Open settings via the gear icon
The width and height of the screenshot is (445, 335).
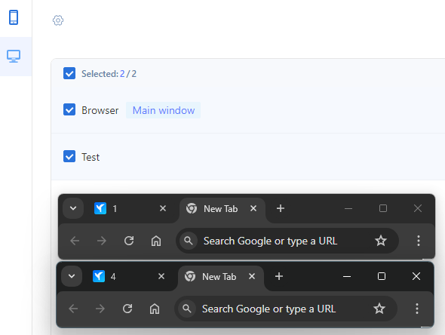click(x=58, y=20)
